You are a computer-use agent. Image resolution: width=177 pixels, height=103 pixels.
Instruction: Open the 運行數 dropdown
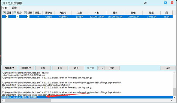(x=101, y=68)
